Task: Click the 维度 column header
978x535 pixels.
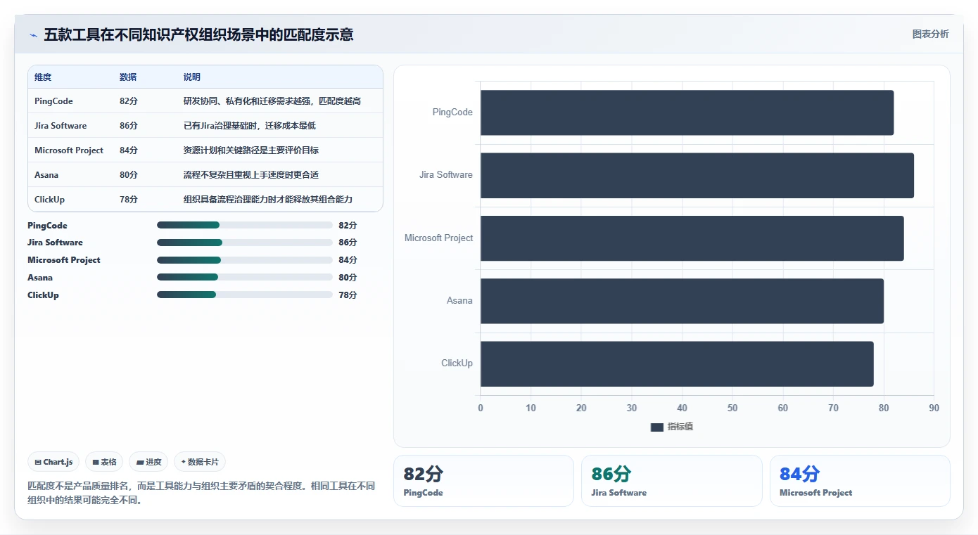Action: click(43, 77)
